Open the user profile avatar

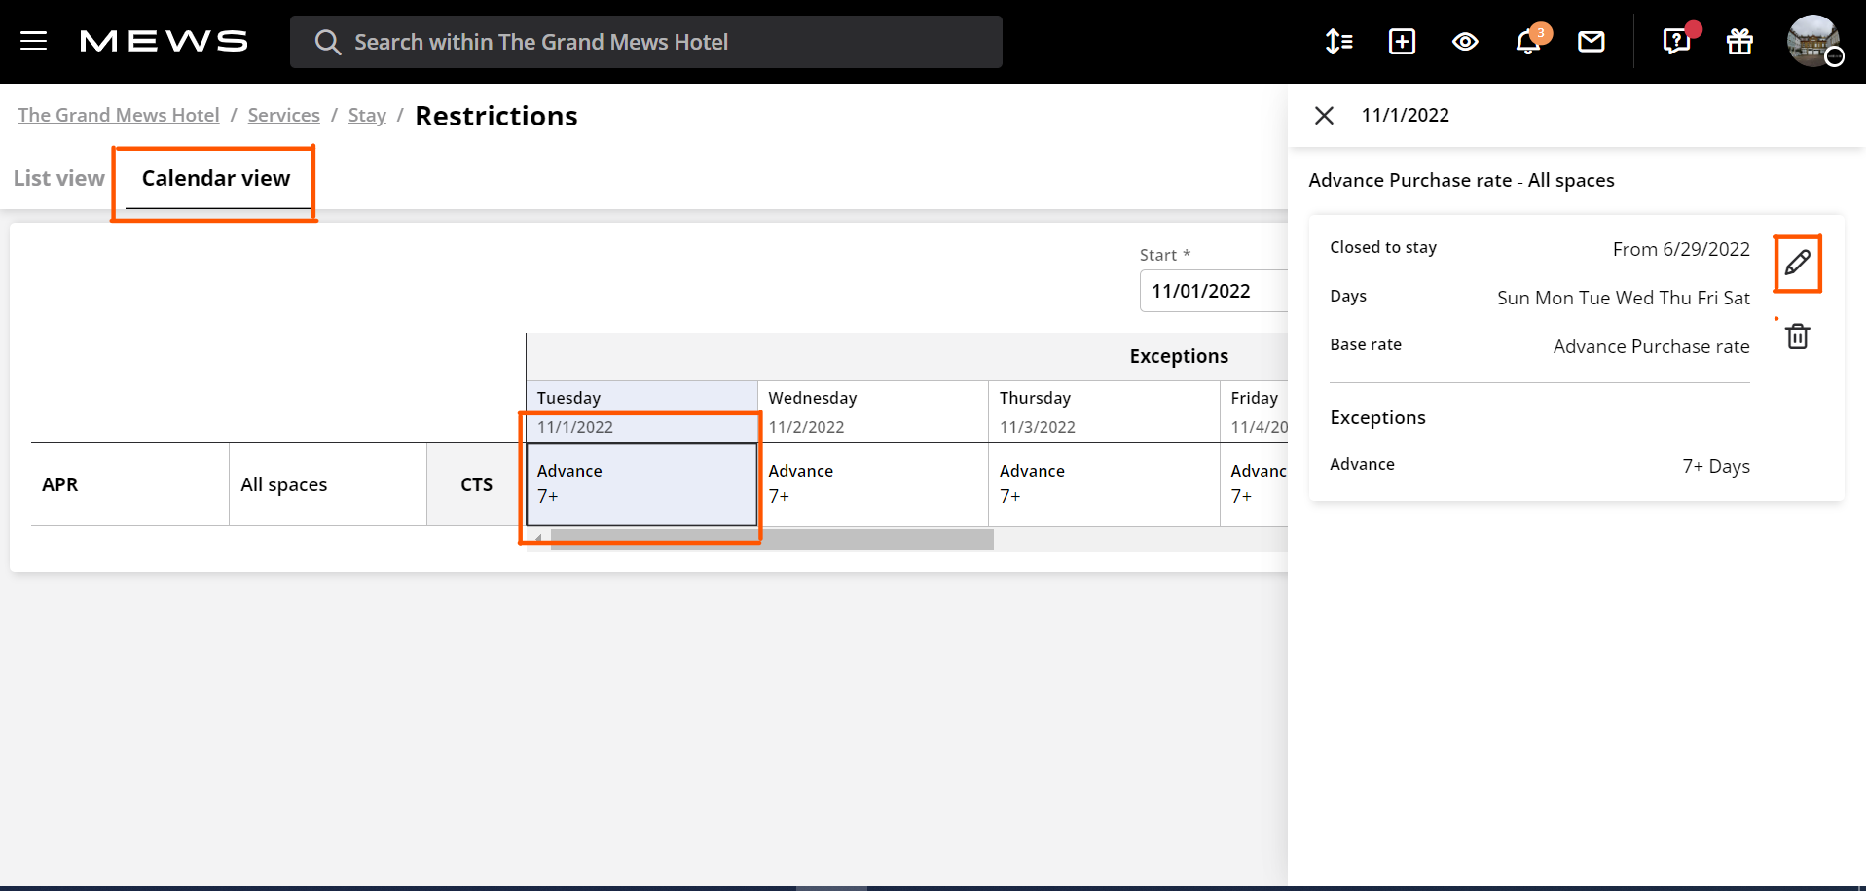pos(1812,42)
